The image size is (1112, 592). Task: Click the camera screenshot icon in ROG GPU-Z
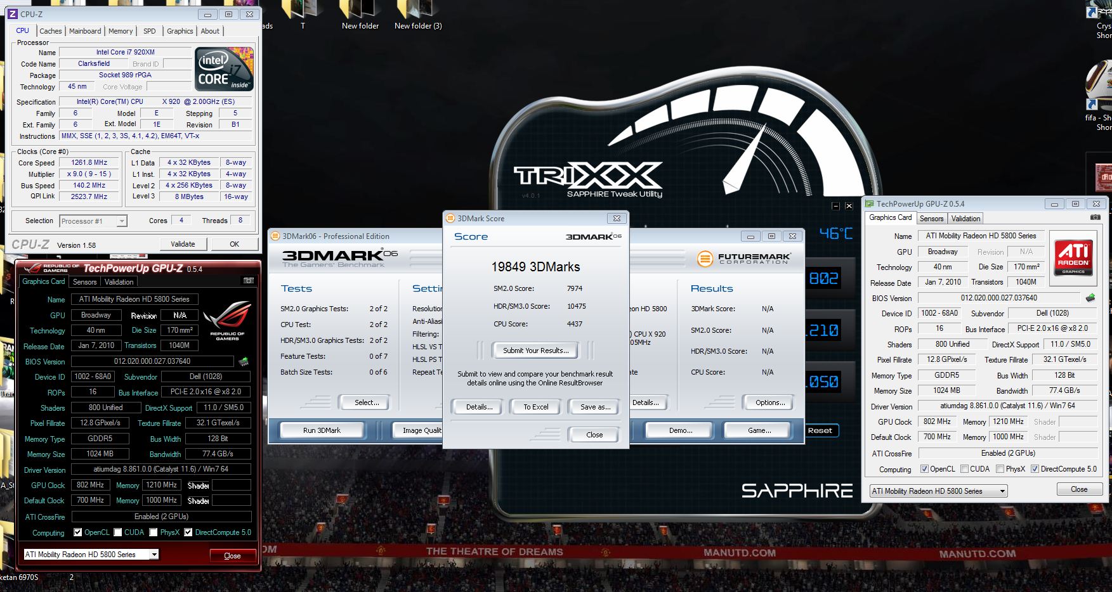(249, 281)
